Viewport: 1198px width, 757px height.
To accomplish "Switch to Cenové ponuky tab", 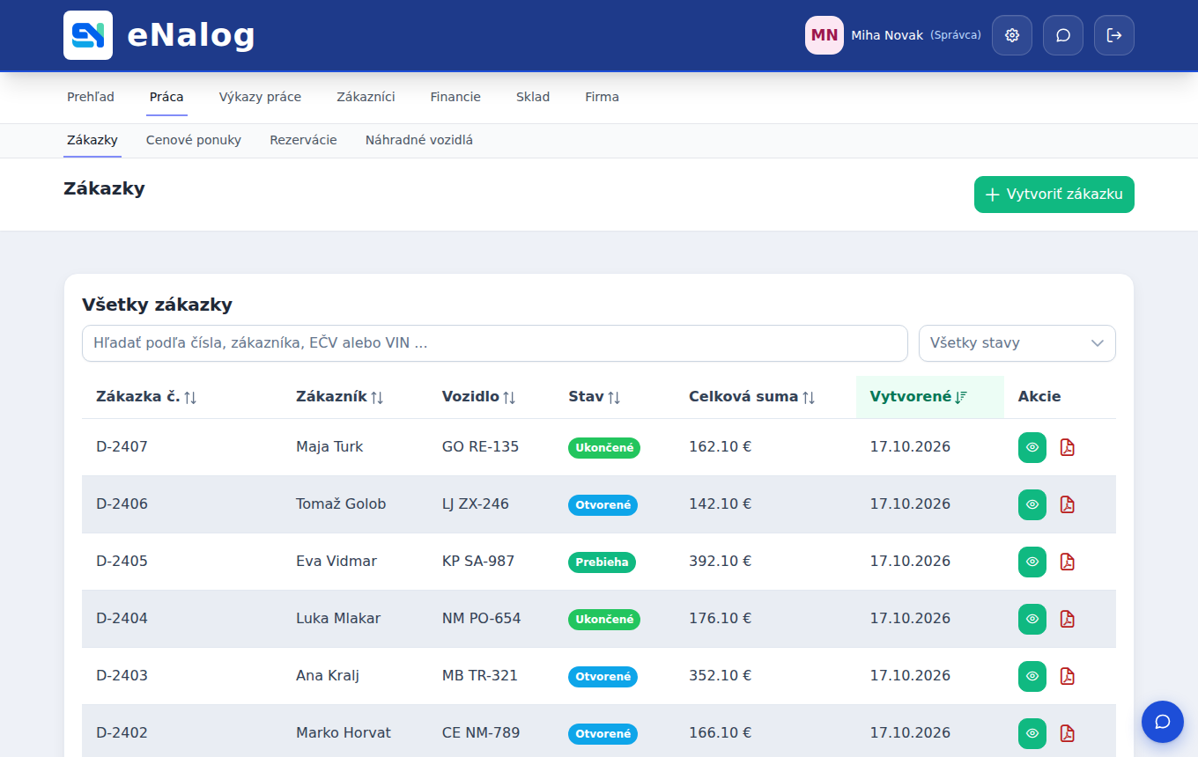I will pos(194,140).
